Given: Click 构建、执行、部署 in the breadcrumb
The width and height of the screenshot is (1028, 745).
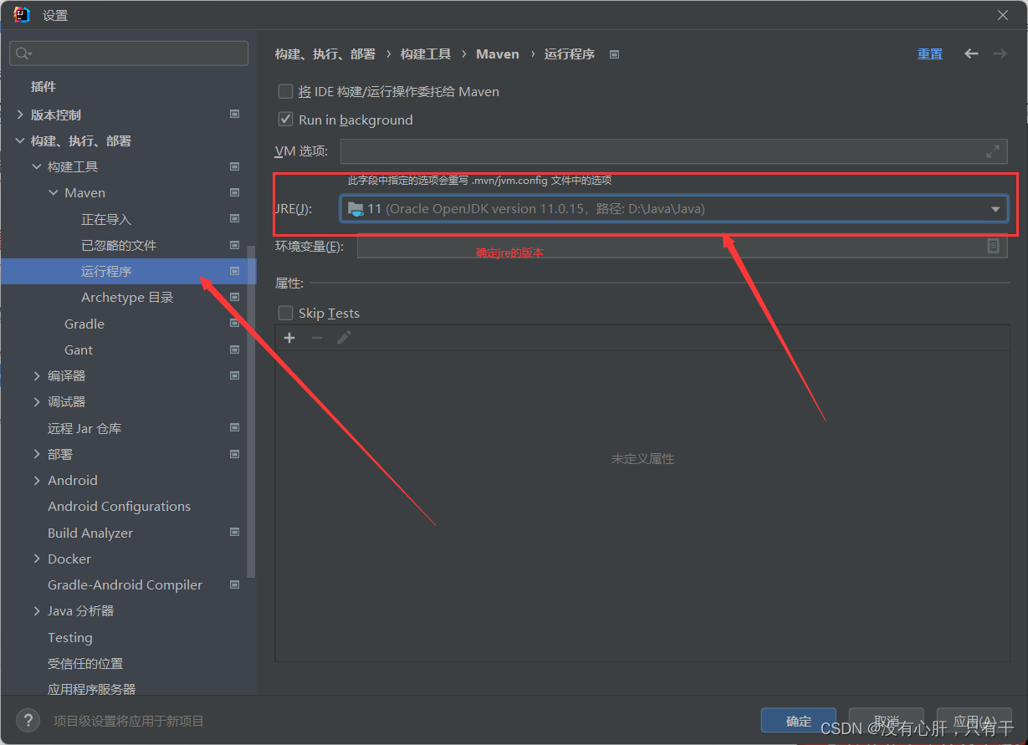Looking at the screenshot, I should coord(325,54).
